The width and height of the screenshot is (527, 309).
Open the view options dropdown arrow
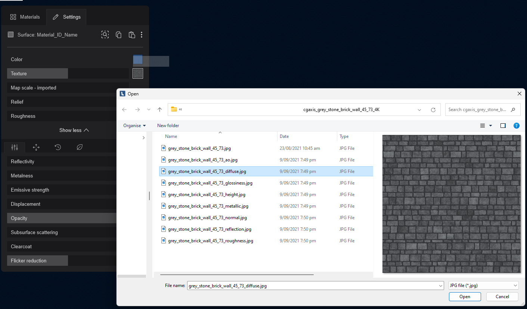(490, 126)
